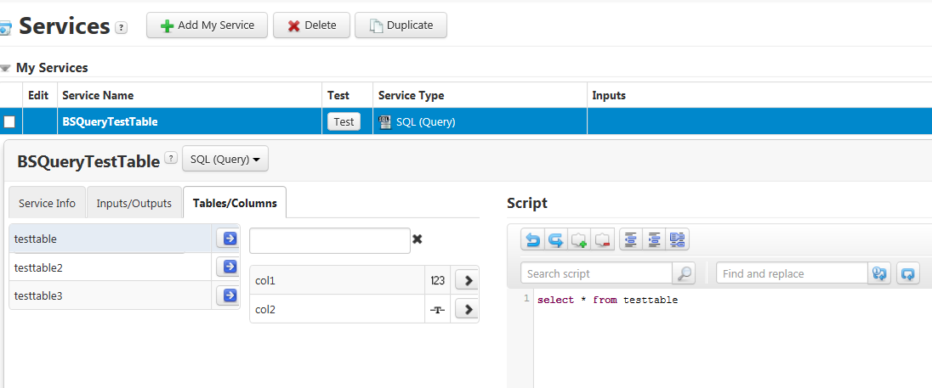Image resolution: width=932 pixels, height=388 pixels.
Task: Click the replace-all icon
Action: pos(907,273)
